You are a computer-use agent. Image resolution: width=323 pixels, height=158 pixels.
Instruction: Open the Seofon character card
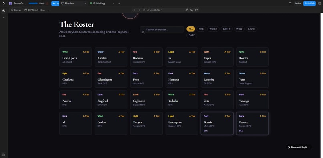[111, 123]
